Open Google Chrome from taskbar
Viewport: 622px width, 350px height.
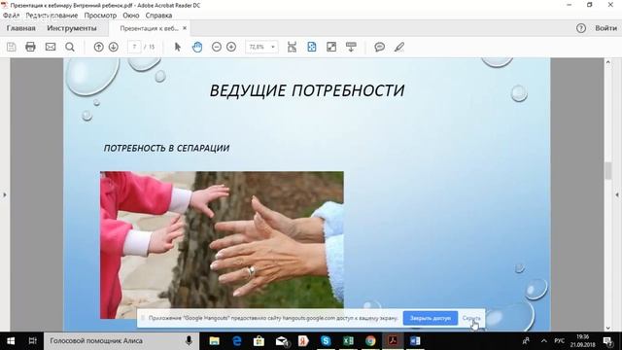[370, 341]
